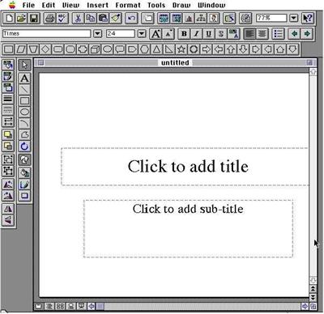Select the cube AutoShape
Screen dimensions: 324x314
click(x=95, y=49)
